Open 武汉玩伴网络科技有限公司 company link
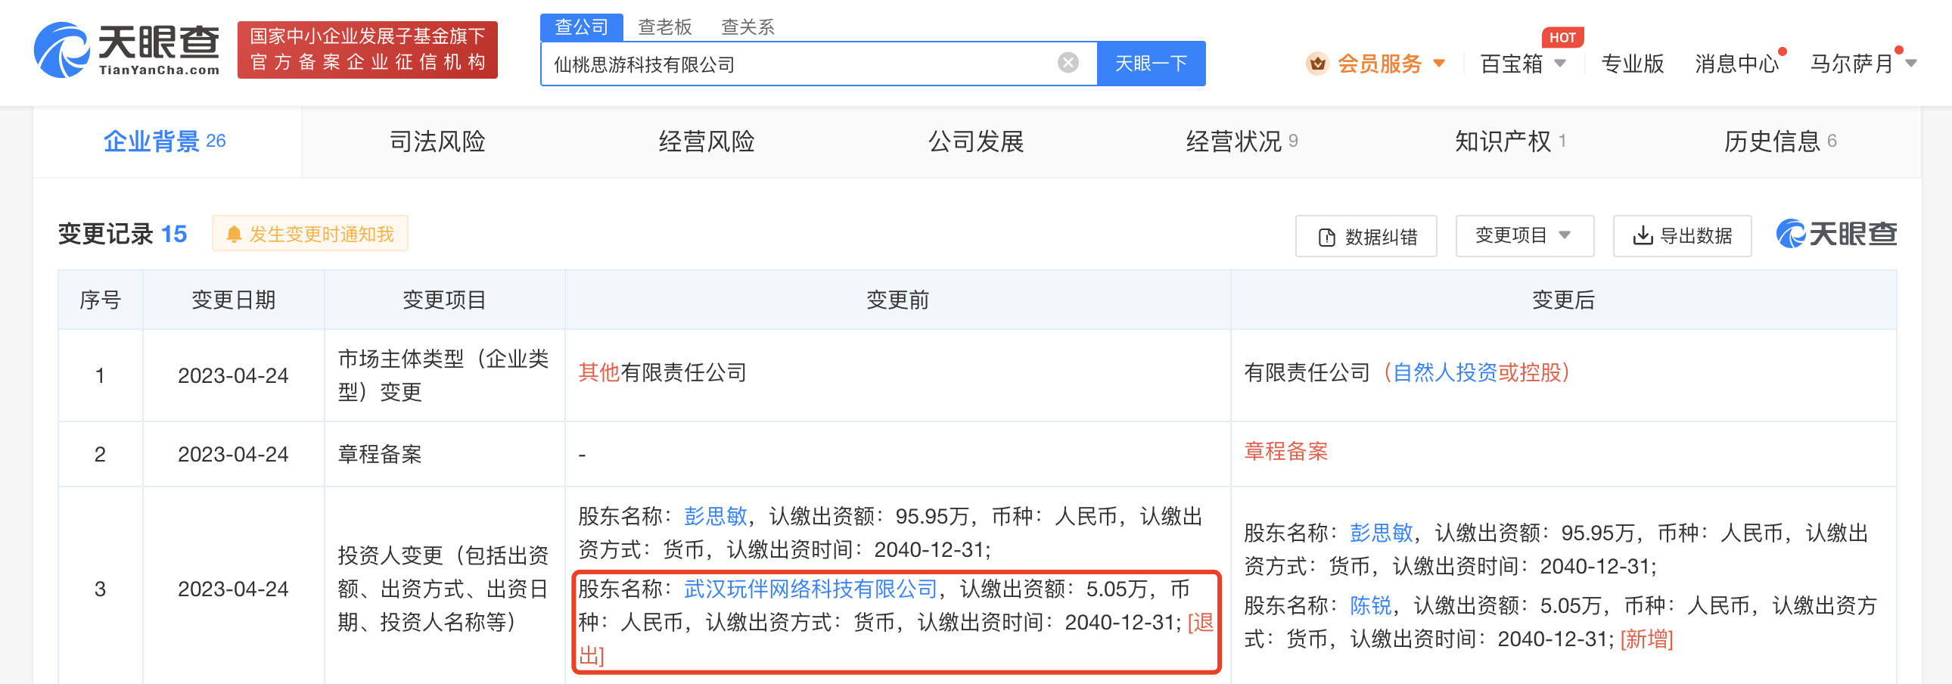Image resolution: width=1952 pixels, height=684 pixels. [x=811, y=589]
